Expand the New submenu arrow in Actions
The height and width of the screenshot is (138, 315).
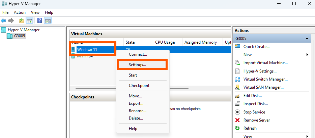pos(307,55)
